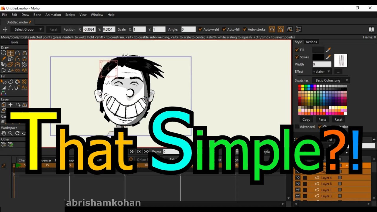Screen dimensions: 377x212
Task: Select the Delete Shape X tool
Action: tap(24, 82)
